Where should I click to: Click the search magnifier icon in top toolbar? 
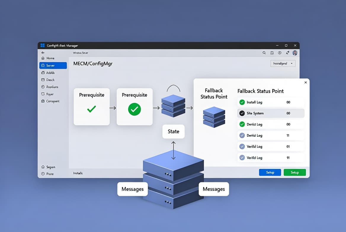pos(264,53)
